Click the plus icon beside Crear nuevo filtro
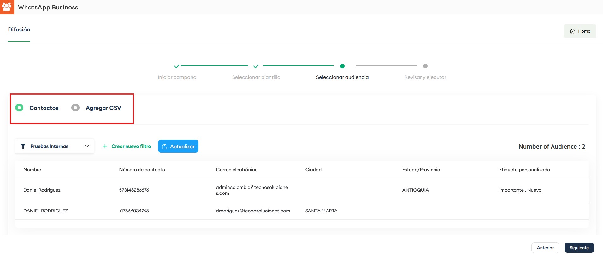 click(105, 146)
